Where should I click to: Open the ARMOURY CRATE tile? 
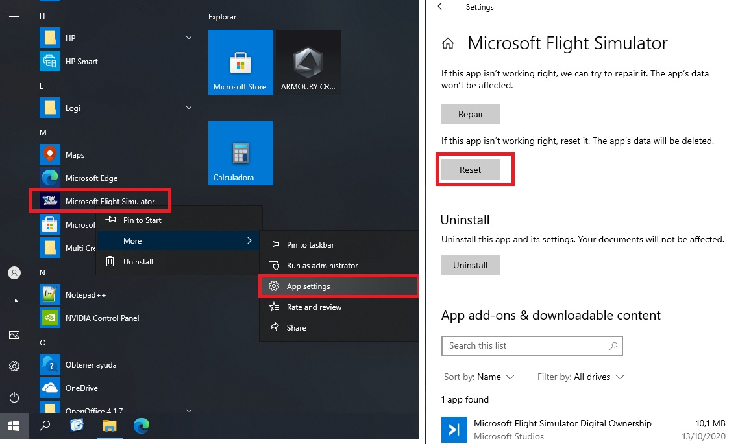[308, 62]
